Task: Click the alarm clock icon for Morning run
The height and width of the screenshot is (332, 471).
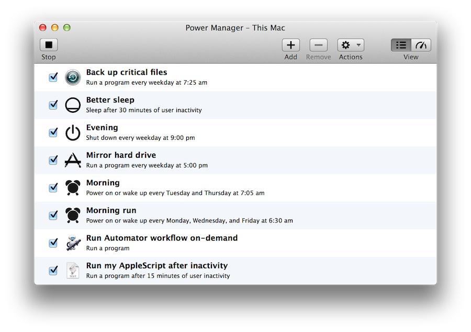Action: tap(73, 215)
